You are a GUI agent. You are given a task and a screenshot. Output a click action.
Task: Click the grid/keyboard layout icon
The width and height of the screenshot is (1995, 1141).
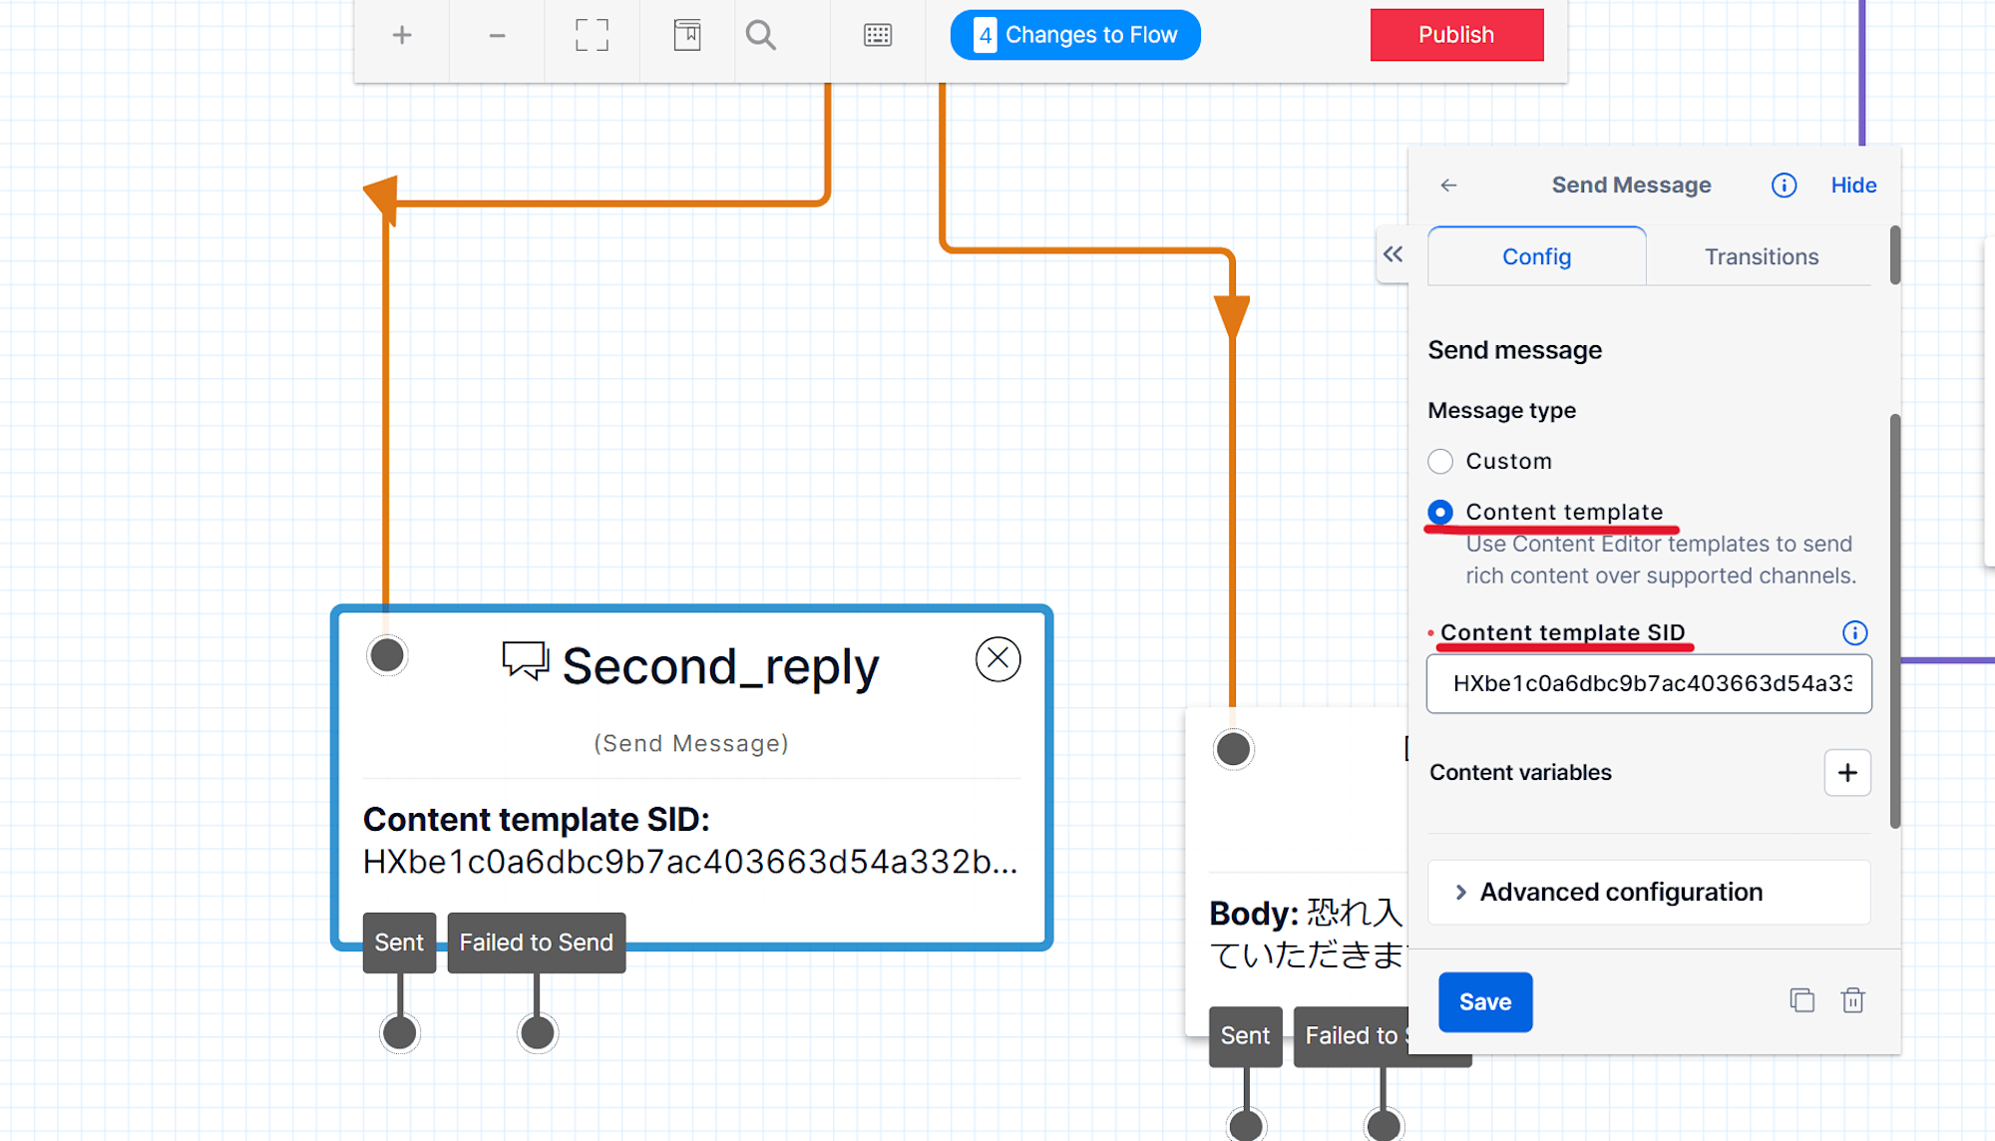pyautogui.click(x=878, y=36)
